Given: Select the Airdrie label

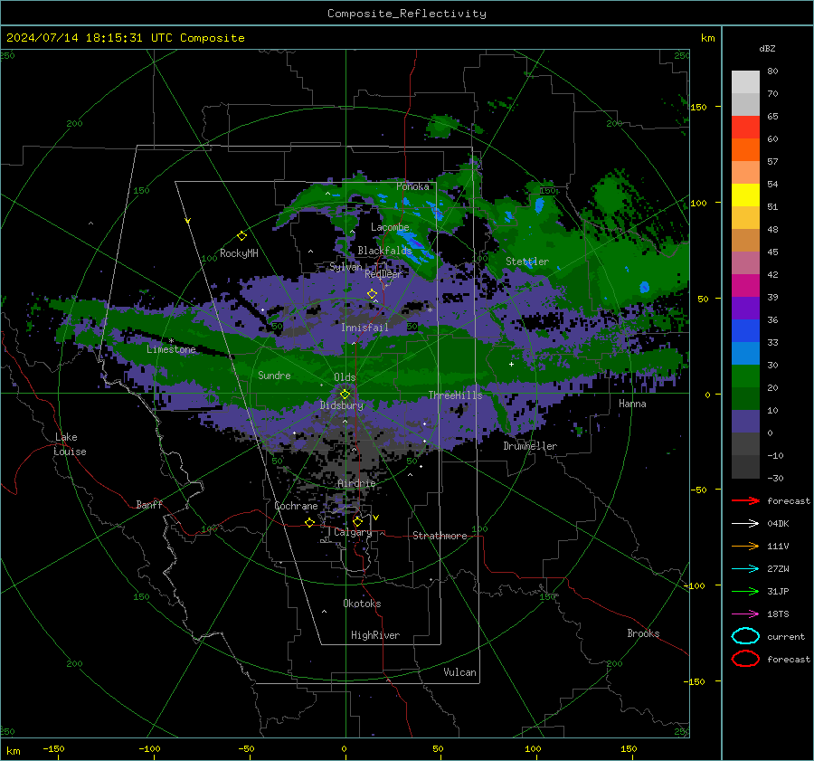Looking at the screenshot, I should 356,483.
